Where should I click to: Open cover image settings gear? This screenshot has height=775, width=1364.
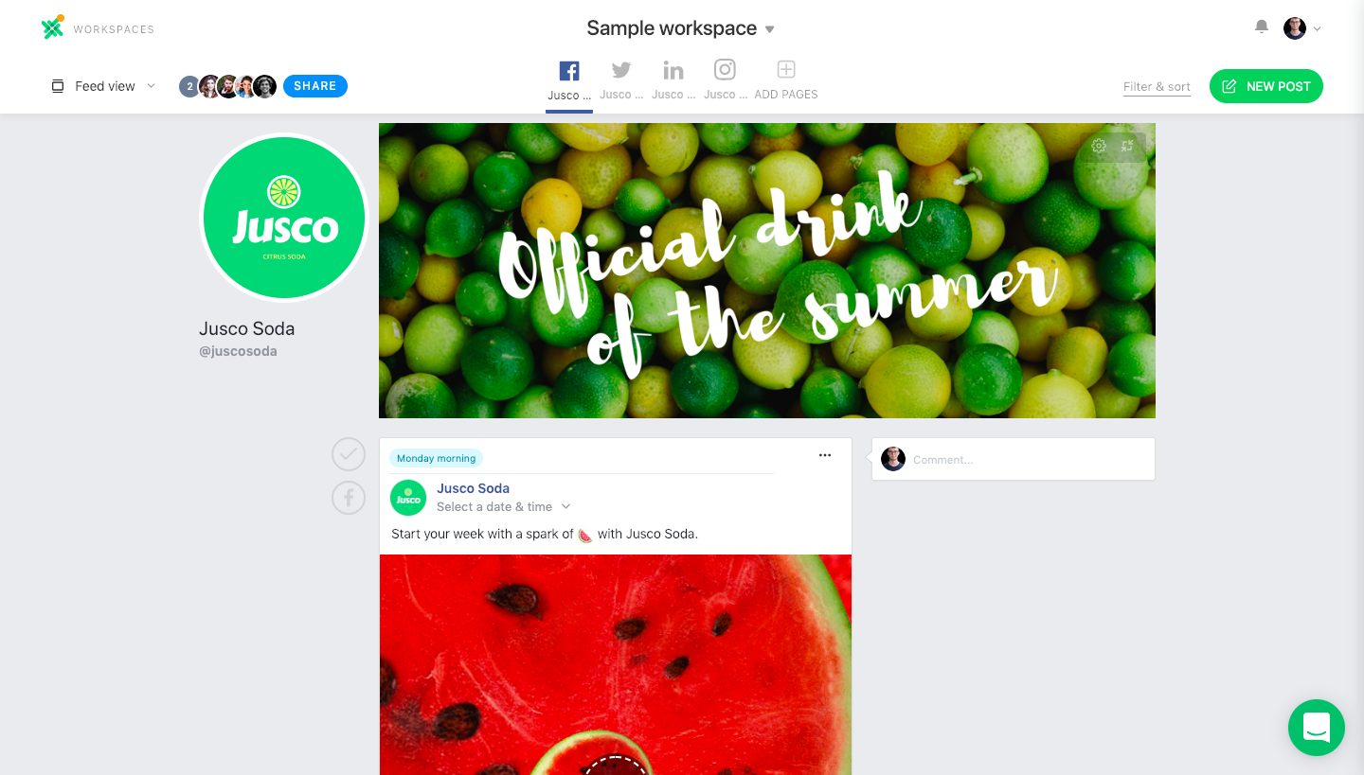pos(1099,146)
